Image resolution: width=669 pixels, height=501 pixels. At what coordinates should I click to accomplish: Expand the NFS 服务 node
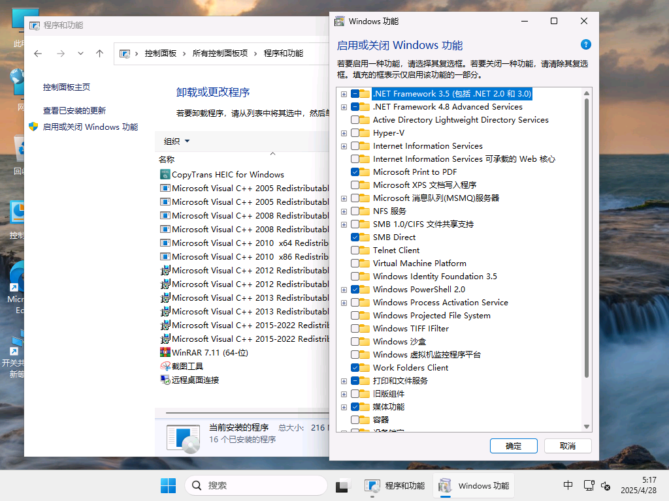(x=344, y=211)
